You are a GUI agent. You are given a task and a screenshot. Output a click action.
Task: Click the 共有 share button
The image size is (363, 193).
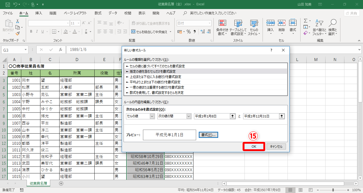pos(352,13)
